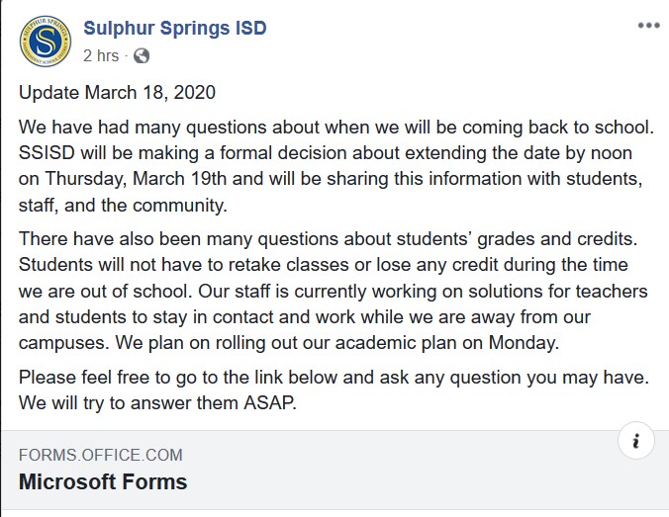Show link info via the 'i' icon

coord(636,441)
